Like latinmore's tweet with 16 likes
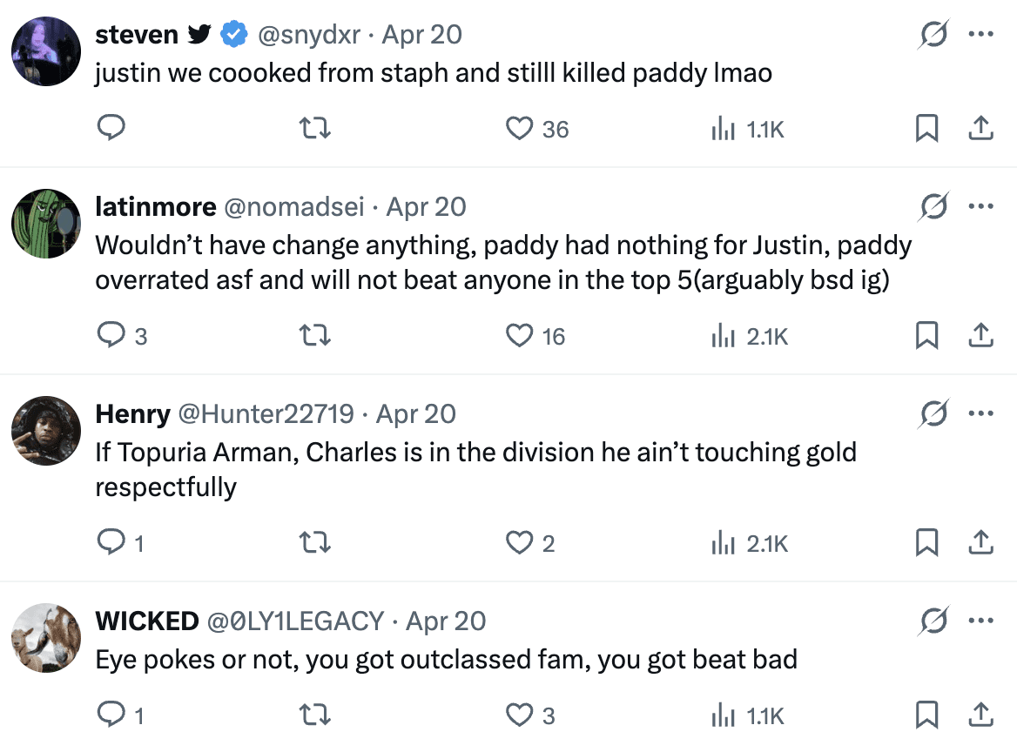1017x752 pixels. 520,336
